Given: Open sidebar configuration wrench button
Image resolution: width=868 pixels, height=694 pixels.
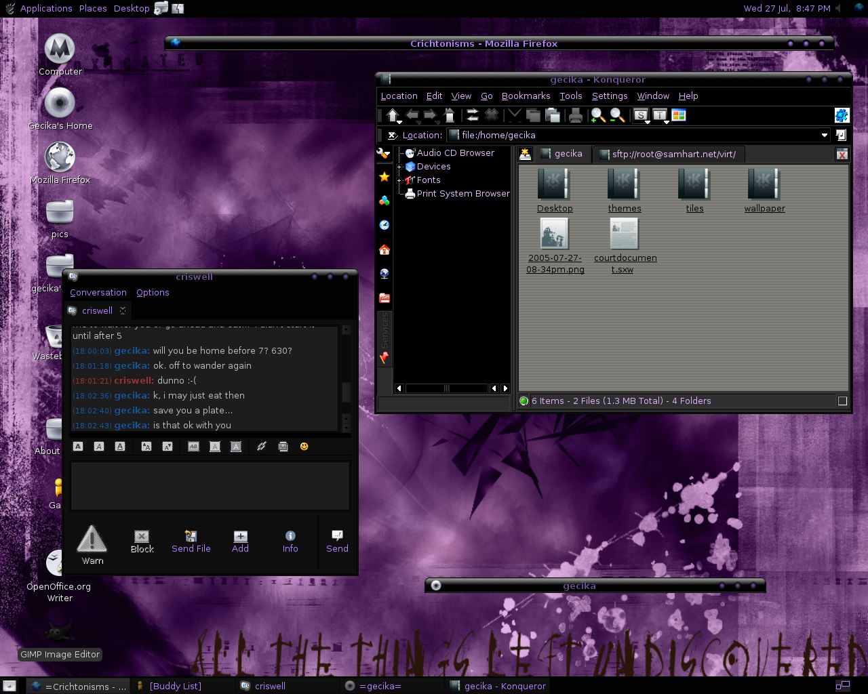Looking at the screenshot, I should point(384,153).
